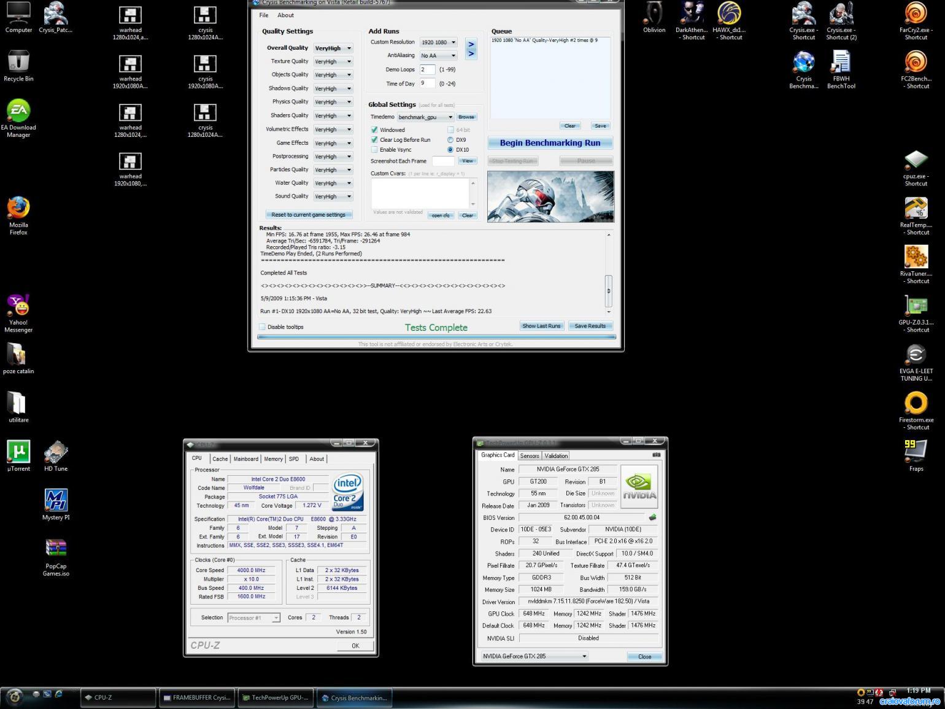Image resolution: width=945 pixels, height=709 pixels.
Task: Switch to GPU-Z Validation tab
Action: point(556,455)
